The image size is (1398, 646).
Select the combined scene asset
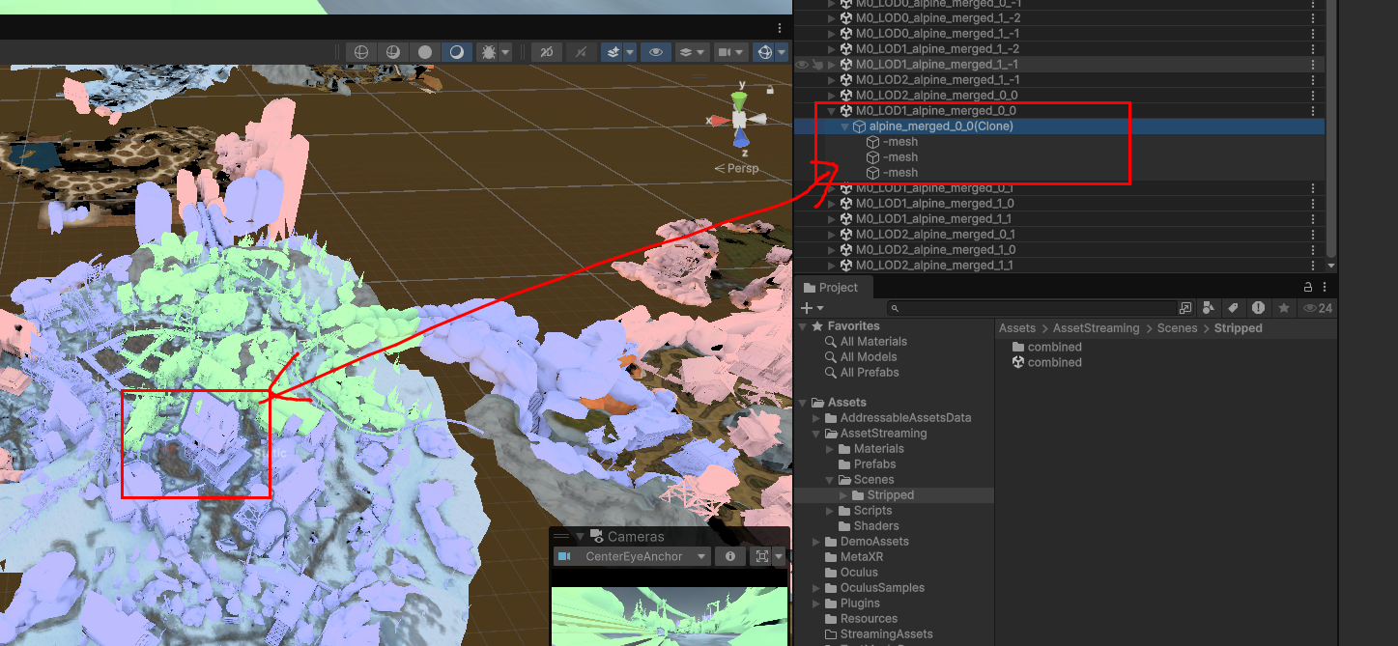pyautogui.click(x=1046, y=363)
